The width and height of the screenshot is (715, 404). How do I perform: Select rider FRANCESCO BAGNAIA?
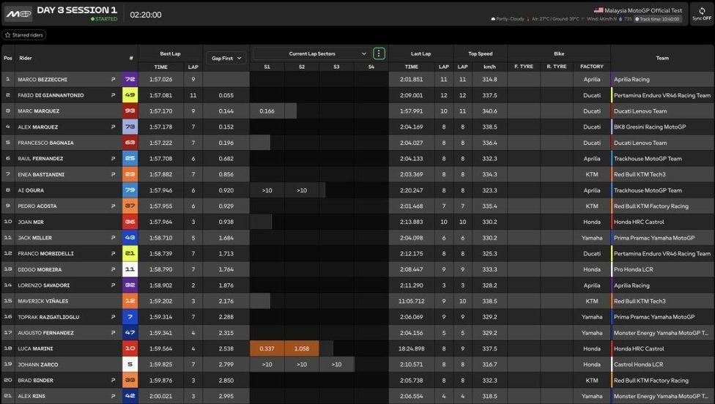click(x=45, y=143)
